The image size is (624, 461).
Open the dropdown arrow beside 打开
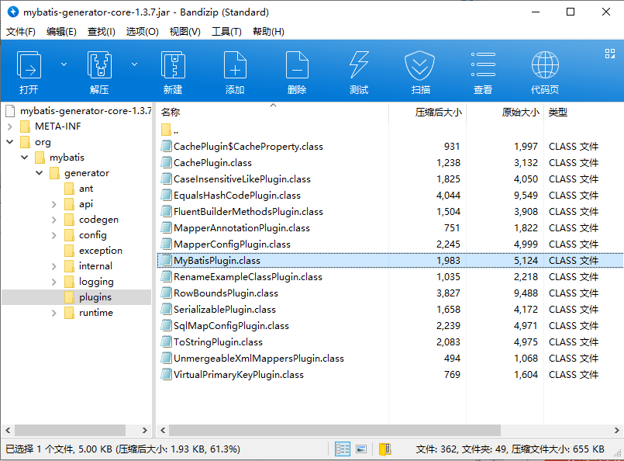[x=64, y=64]
